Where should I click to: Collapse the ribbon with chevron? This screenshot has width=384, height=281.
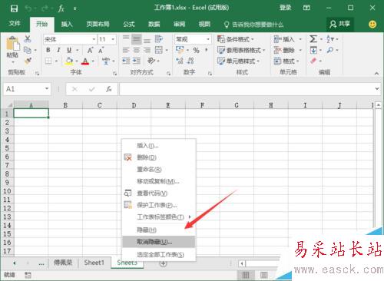pos(376,74)
